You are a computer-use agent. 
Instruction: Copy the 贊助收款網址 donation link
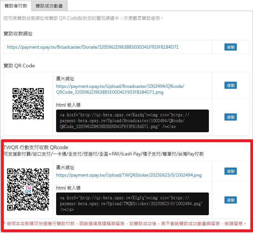(x=231, y=47)
